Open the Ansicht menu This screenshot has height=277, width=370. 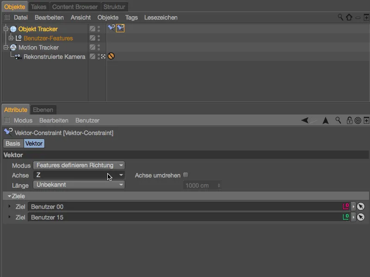(80, 18)
